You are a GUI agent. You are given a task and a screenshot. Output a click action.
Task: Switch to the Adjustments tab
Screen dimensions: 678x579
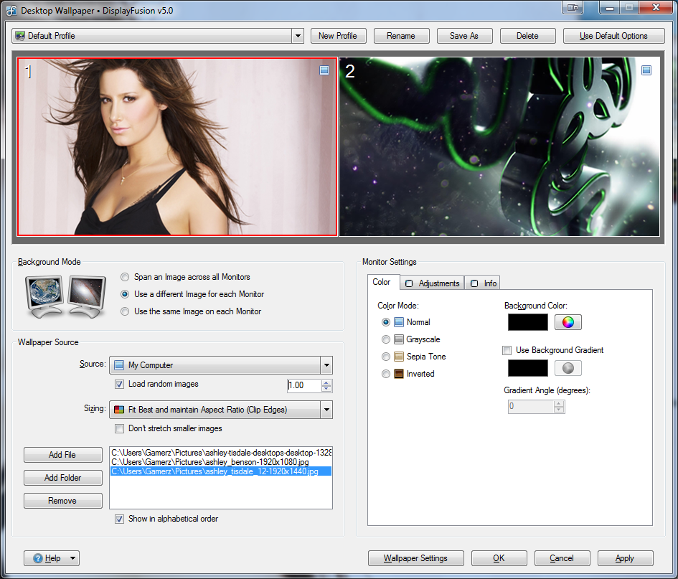click(x=433, y=283)
